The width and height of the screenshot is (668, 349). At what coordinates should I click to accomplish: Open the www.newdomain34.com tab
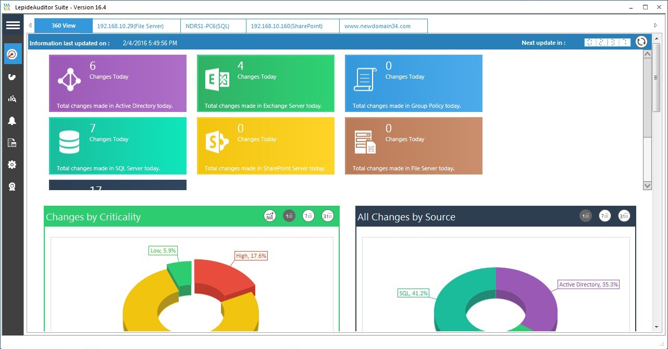[x=383, y=25]
